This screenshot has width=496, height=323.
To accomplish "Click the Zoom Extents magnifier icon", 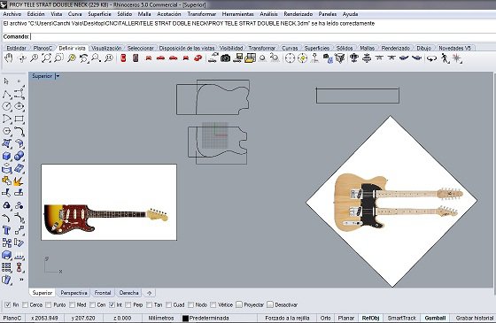I will tap(46, 58).
